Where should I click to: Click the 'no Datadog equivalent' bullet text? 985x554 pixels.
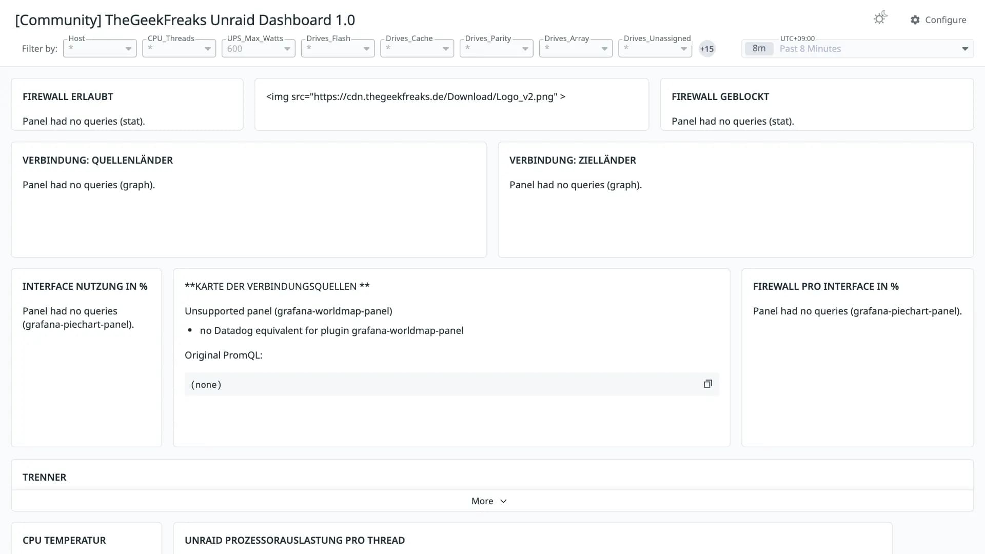coord(331,330)
